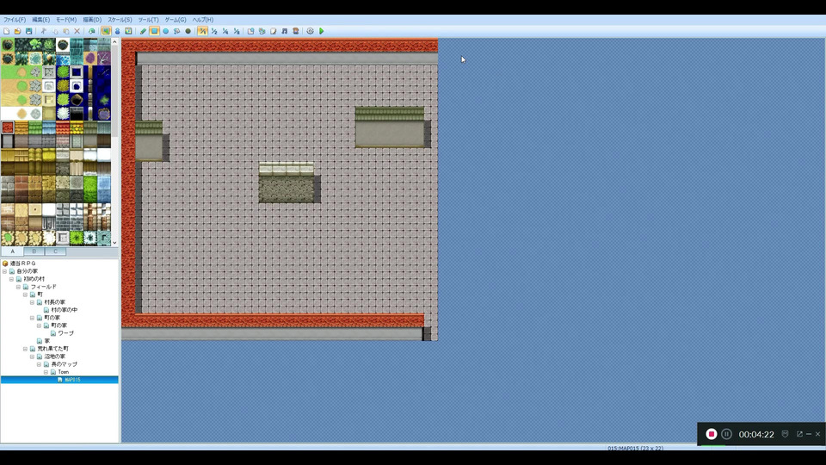Click the Copy toolbar icon

click(x=55, y=31)
